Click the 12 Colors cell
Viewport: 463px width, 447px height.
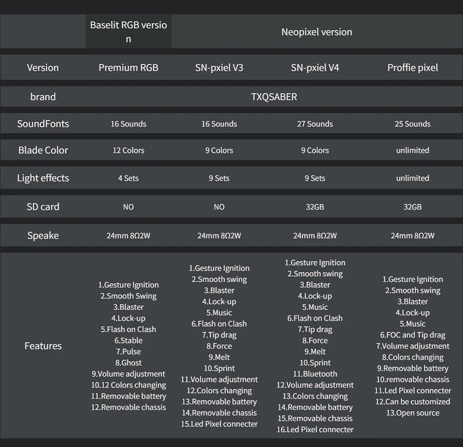pyautogui.click(x=128, y=150)
